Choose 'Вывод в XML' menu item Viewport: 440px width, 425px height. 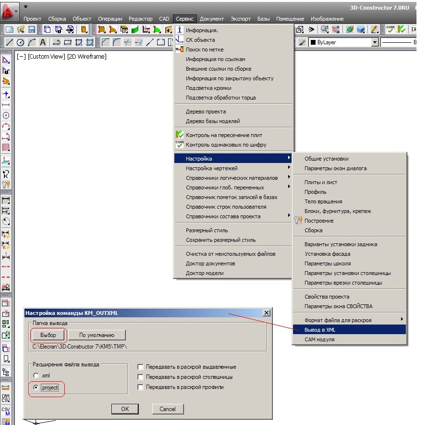(320, 330)
